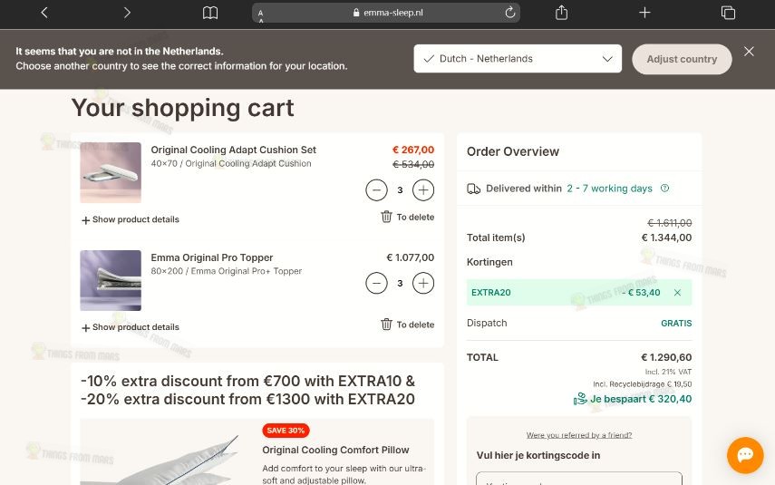Open delivery time info question icon
The image size is (775, 485).
point(664,189)
